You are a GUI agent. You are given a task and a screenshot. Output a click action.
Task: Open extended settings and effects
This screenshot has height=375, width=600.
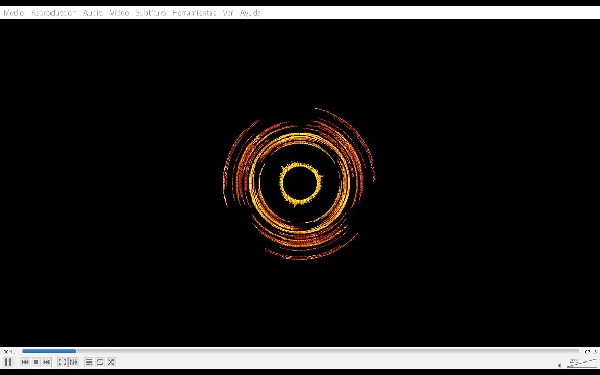click(x=73, y=362)
